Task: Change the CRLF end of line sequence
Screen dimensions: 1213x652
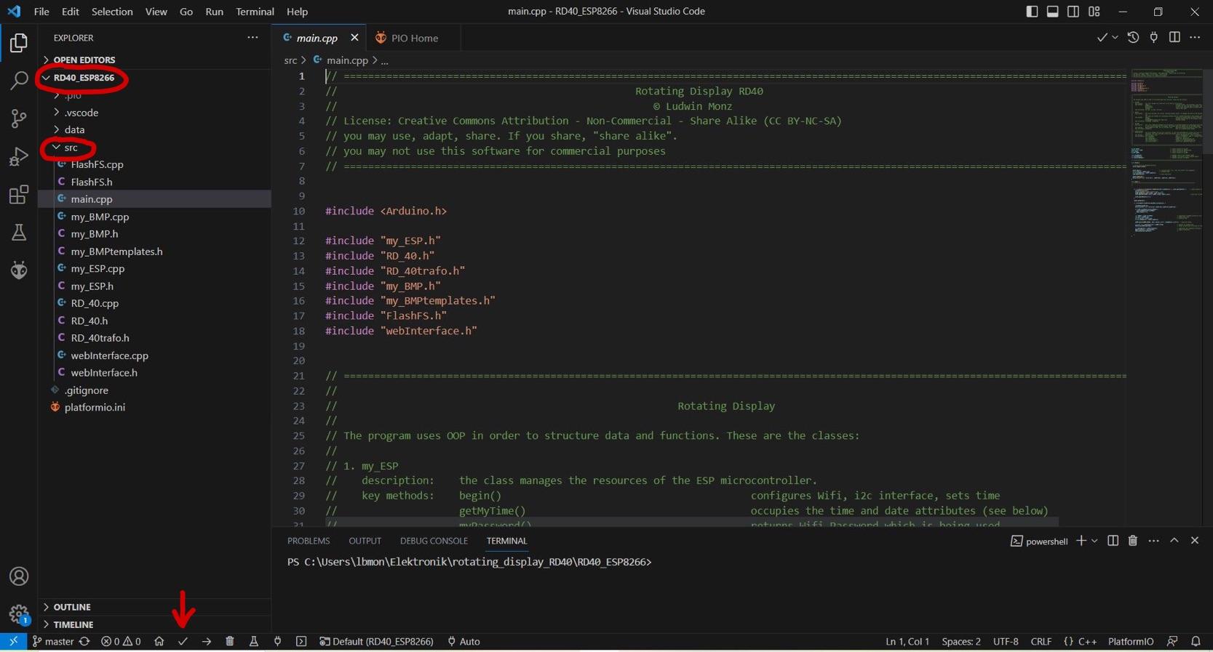Action: point(1041,641)
